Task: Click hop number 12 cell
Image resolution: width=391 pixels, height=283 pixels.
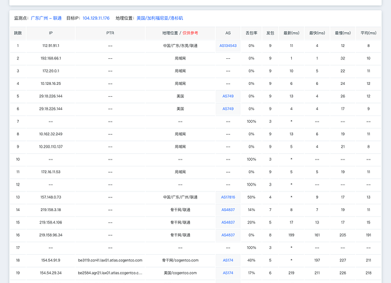Action: point(18,185)
